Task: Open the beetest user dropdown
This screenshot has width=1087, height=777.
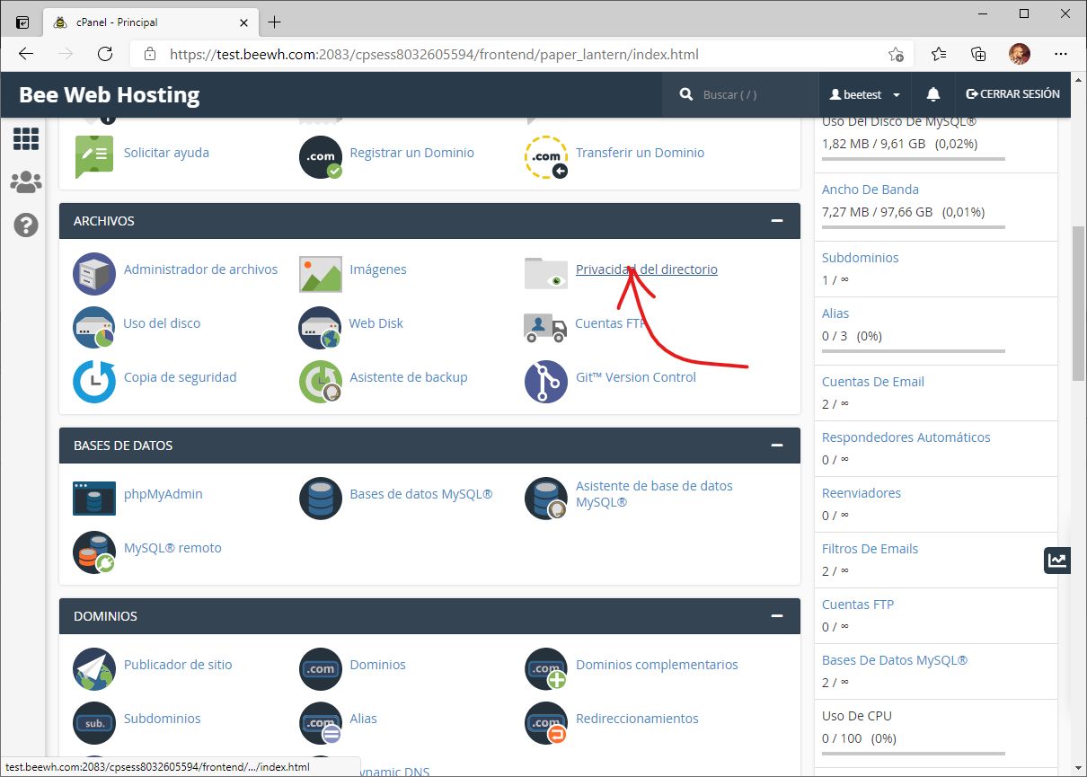Action: 865,94
